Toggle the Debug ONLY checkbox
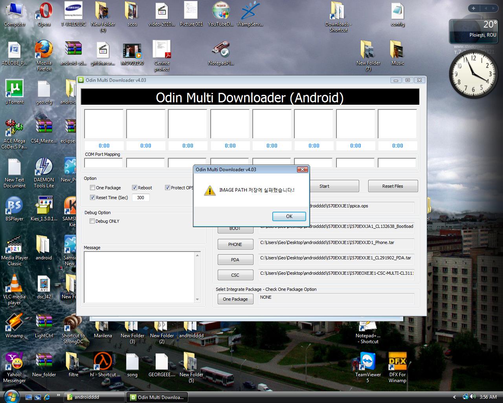The height and width of the screenshot is (403, 503). [x=93, y=221]
